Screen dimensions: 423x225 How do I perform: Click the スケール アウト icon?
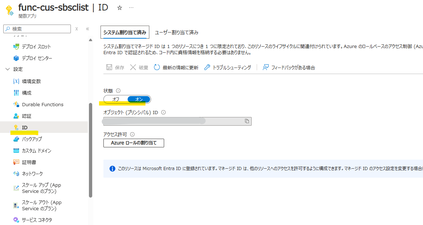click(x=16, y=205)
